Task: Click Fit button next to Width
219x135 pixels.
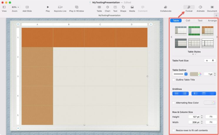Action: 211,122
